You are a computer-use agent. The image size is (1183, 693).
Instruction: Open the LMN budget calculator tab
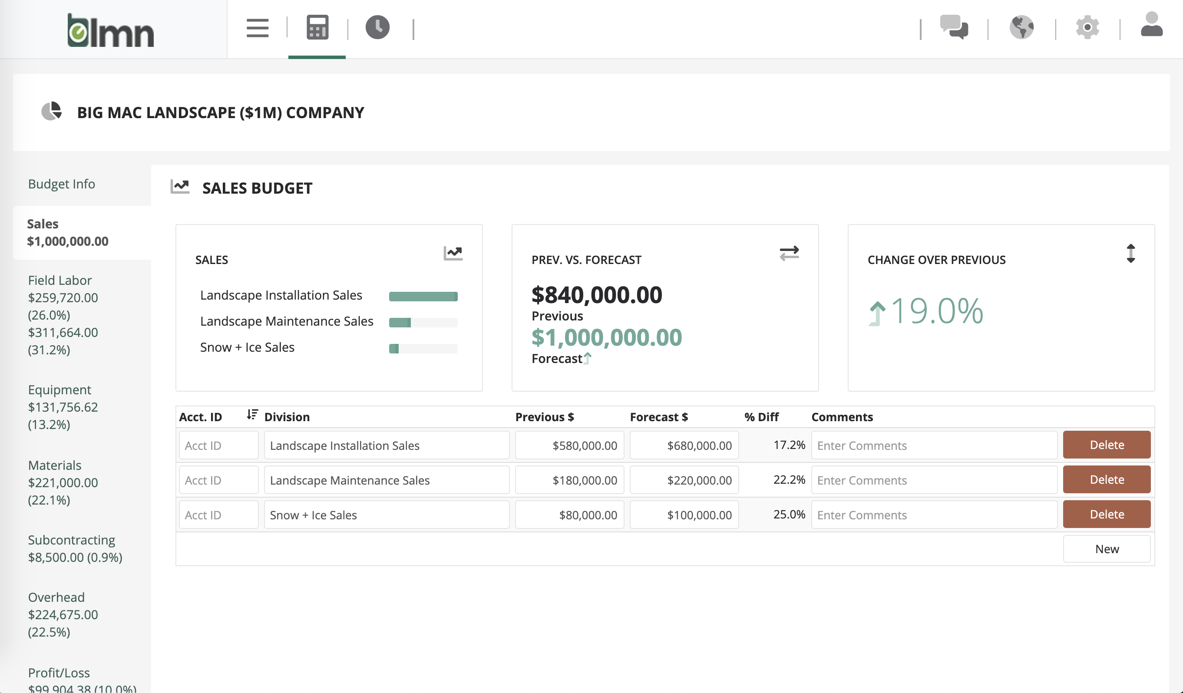[x=317, y=28]
